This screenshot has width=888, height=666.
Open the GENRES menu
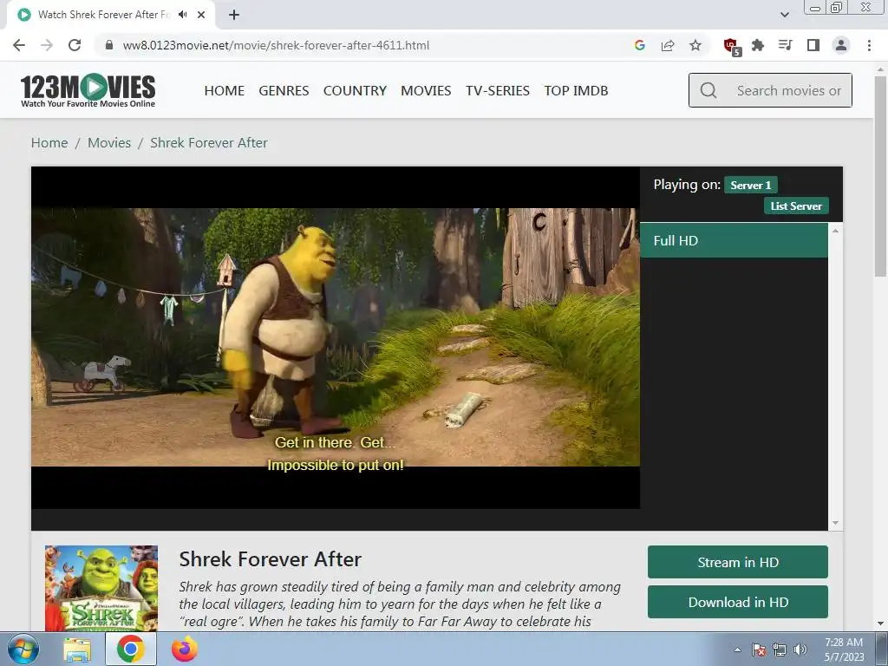(x=284, y=90)
